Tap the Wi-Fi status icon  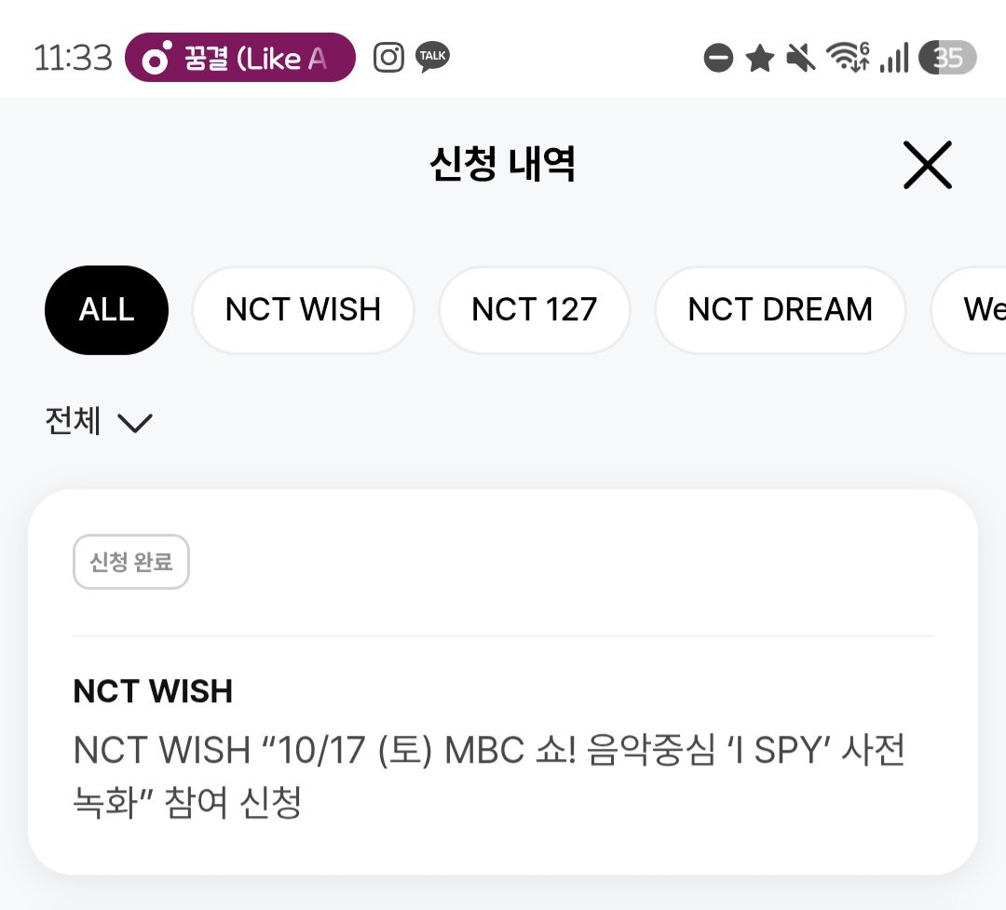pos(848,57)
